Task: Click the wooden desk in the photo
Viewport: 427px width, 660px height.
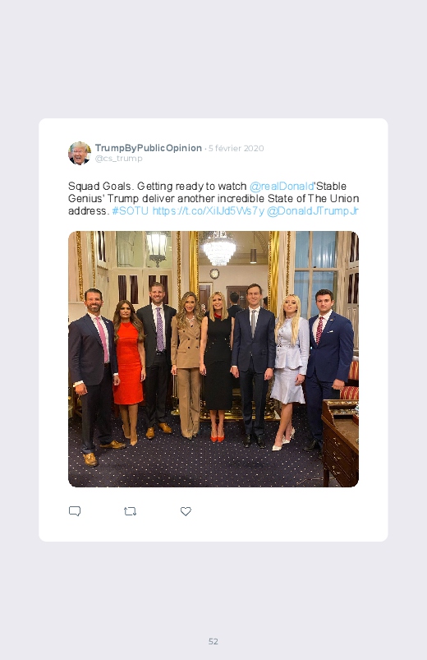Action: [x=340, y=443]
